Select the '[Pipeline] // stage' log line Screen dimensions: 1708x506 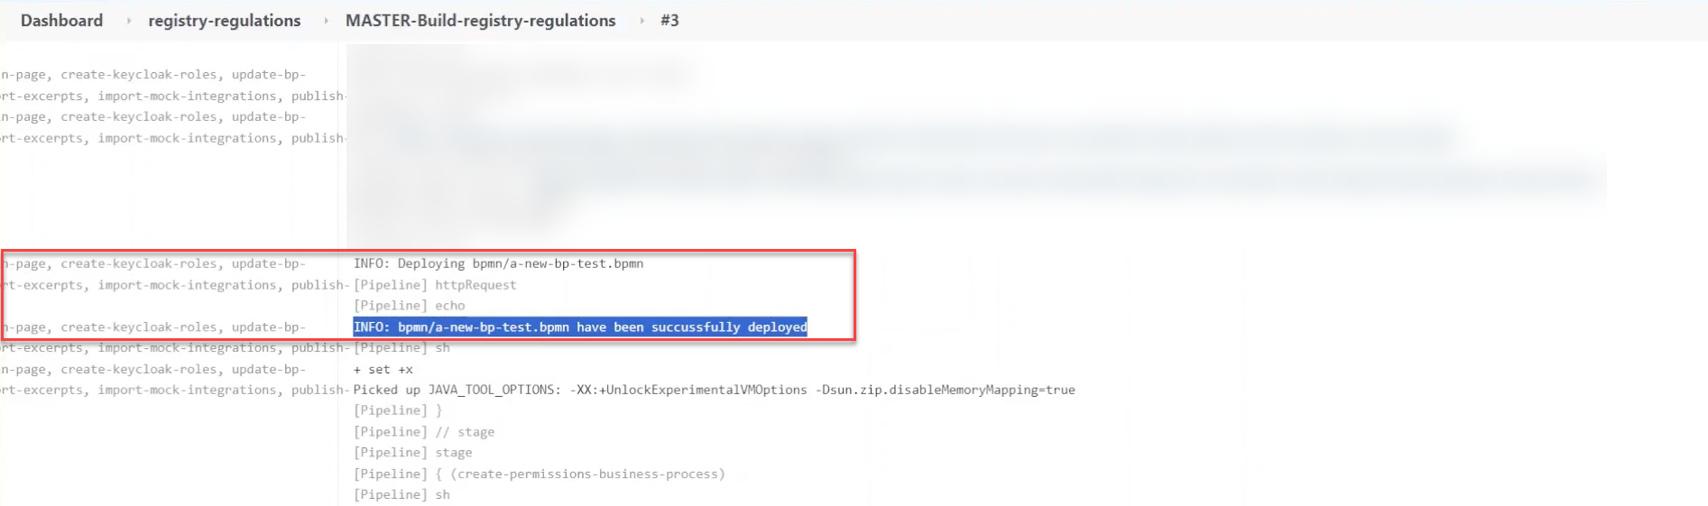(x=424, y=432)
